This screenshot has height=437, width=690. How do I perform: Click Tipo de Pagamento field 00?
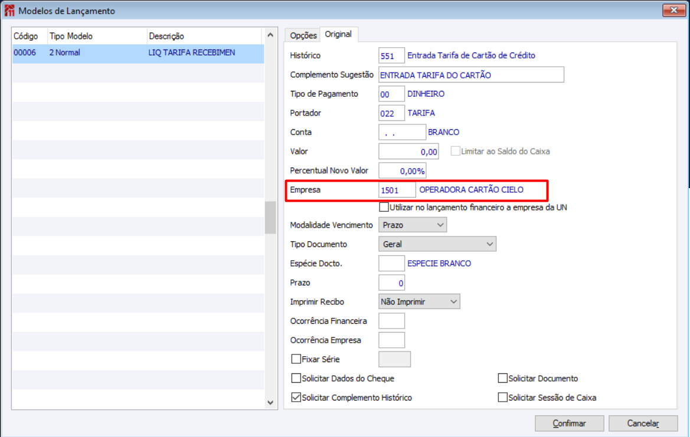pyautogui.click(x=391, y=94)
